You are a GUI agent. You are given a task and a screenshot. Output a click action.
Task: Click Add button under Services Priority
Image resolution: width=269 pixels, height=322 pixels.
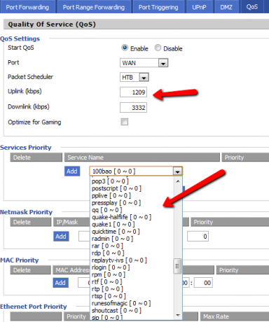(72, 171)
